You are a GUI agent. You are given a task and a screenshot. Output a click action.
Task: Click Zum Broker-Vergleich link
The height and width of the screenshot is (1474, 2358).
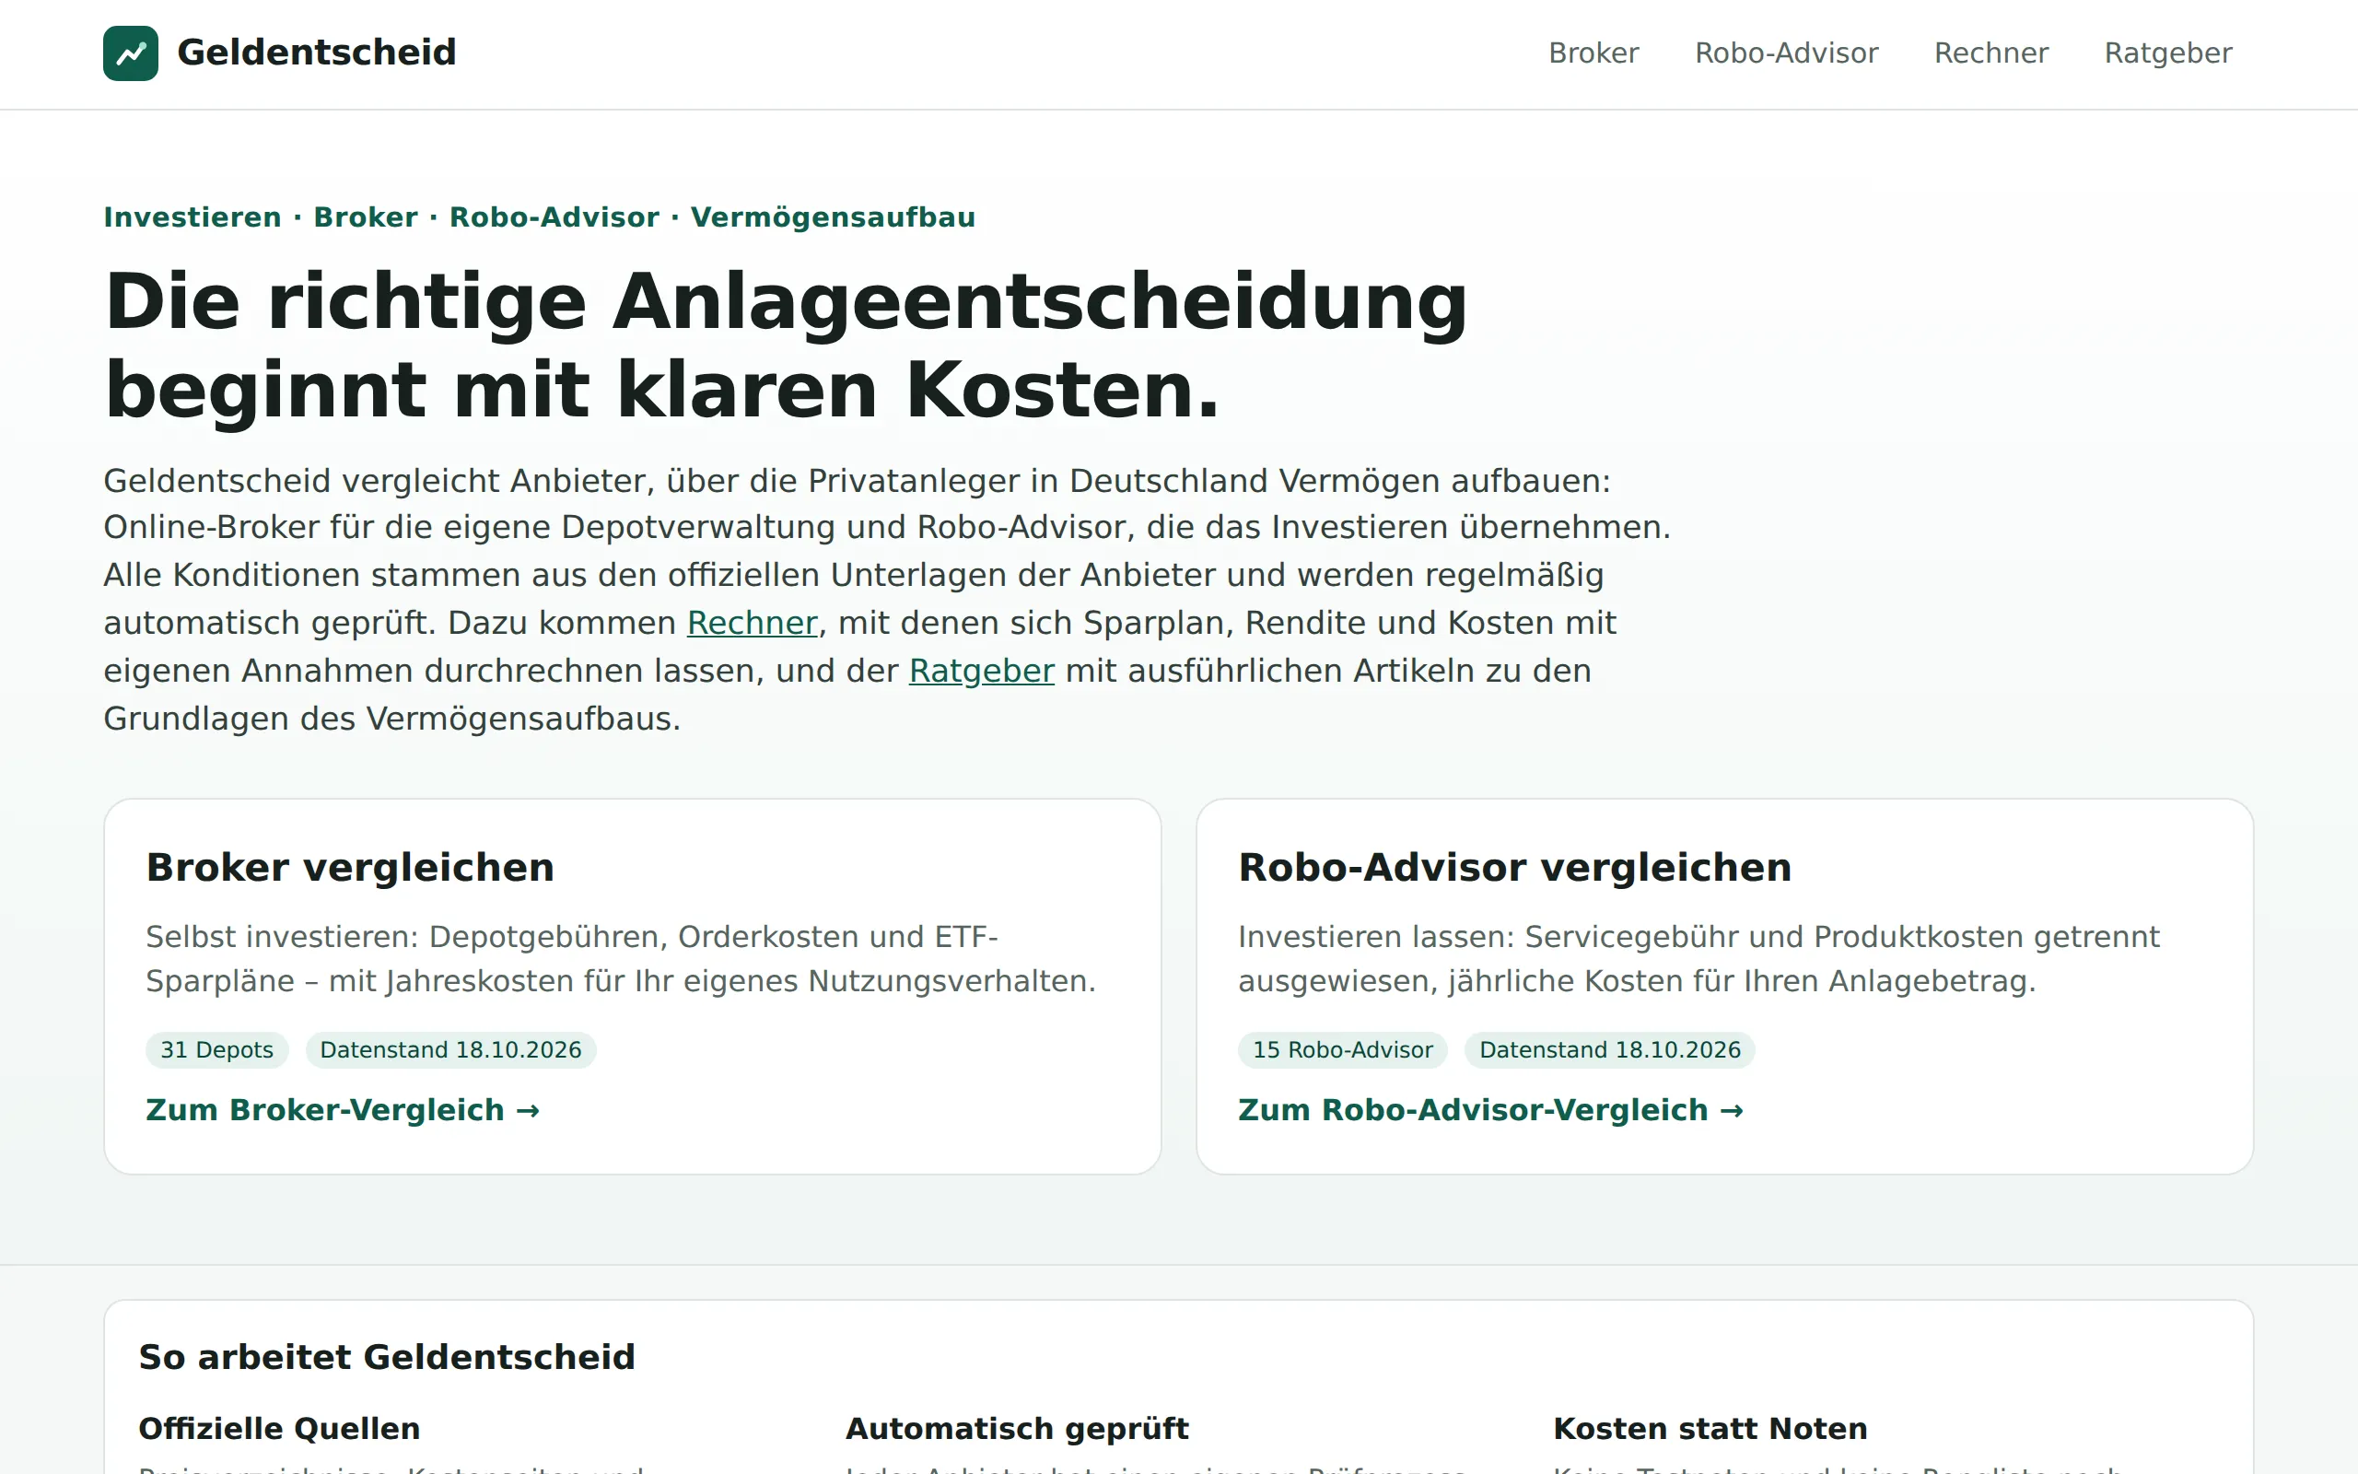343,1110
